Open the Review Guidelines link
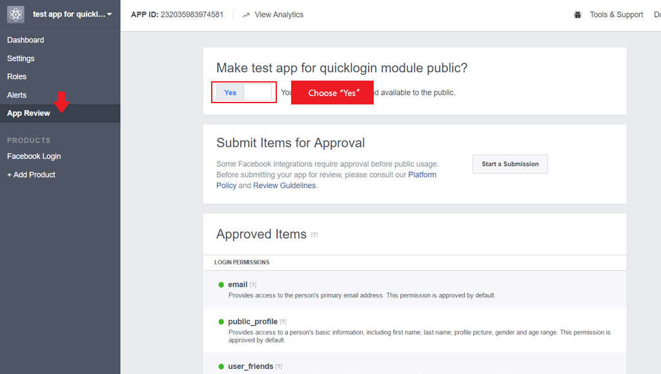Screen dimensions: 661x374 [284, 186]
